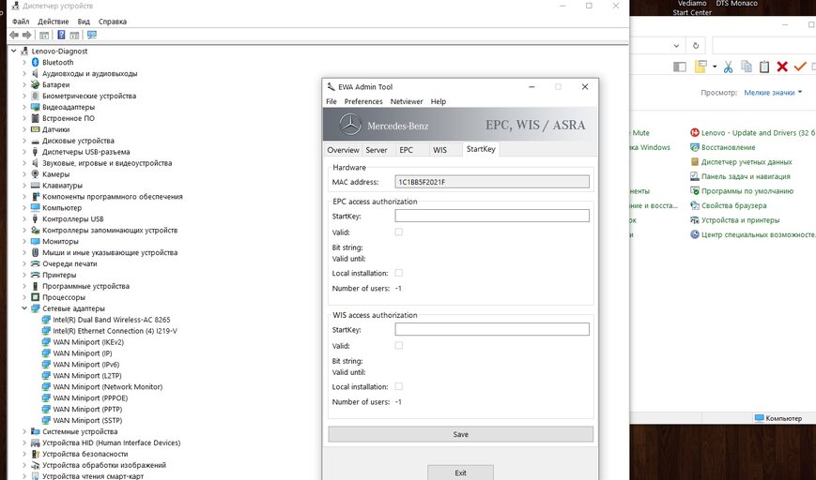This screenshot has height=480, width=816.
Task: Click the Exit button
Action: coord(460,472)
